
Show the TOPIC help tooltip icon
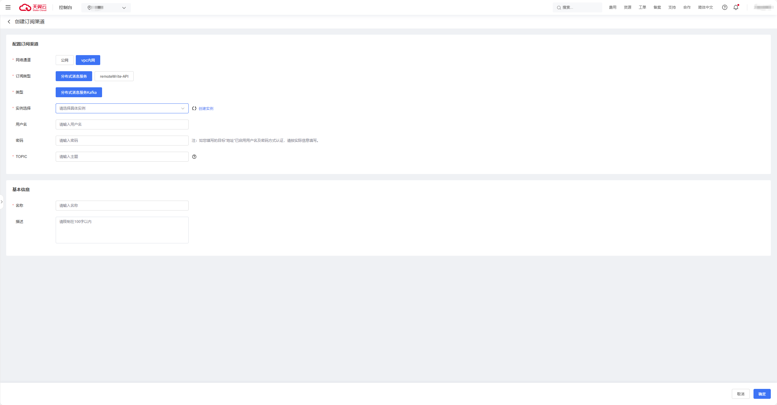click(194, 157)
